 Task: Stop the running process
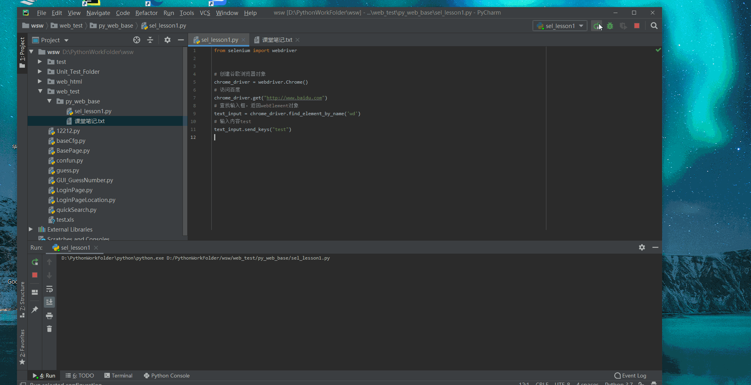(x=637, y=26)
